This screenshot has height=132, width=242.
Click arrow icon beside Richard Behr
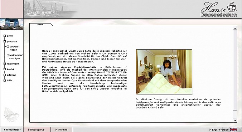(5, 130)
